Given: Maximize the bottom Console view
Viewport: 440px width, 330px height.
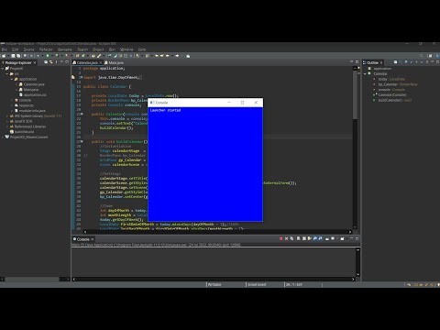Looking at the screenshot, I should [357, 238].
